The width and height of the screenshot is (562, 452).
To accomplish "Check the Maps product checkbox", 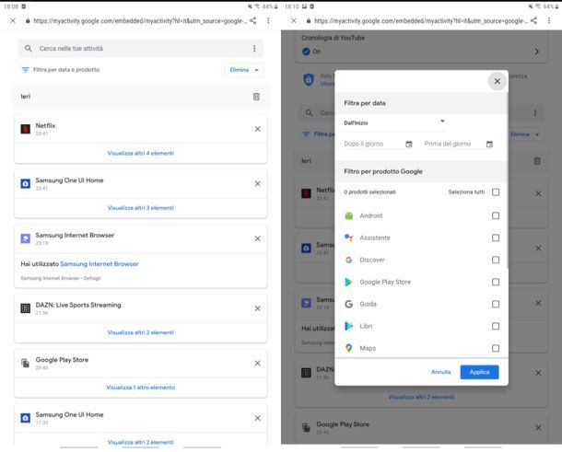I will click(x=496, y=348).
